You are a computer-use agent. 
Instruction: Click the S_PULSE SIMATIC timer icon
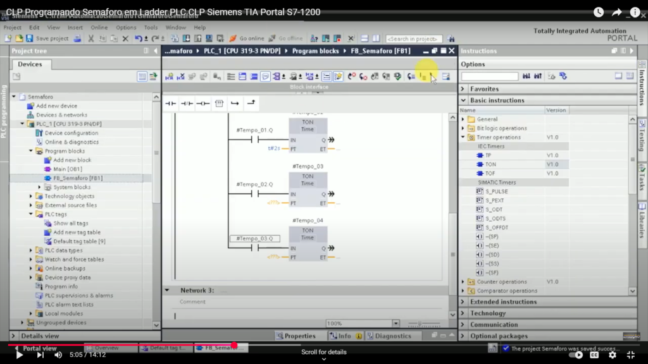(x=480, y=191)
